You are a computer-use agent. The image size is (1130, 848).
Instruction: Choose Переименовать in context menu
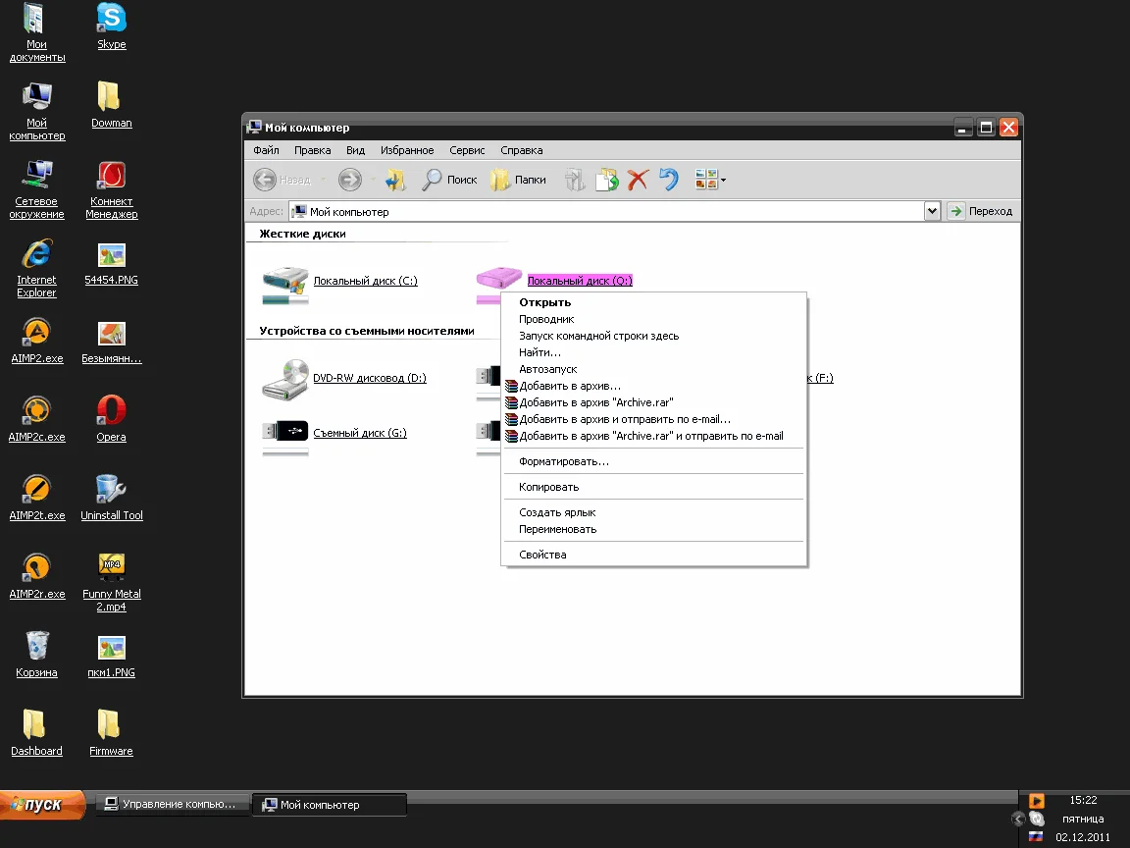click(653, 529)
